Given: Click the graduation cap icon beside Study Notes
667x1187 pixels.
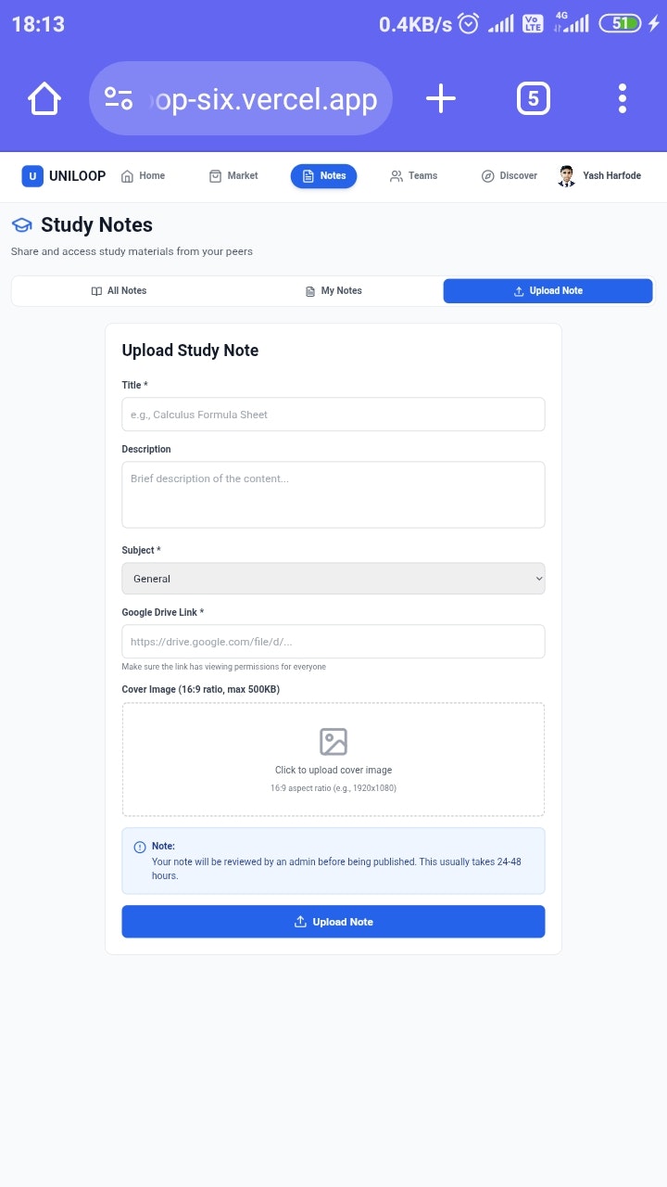Looking at the screenshot, I should coord(21,224).
